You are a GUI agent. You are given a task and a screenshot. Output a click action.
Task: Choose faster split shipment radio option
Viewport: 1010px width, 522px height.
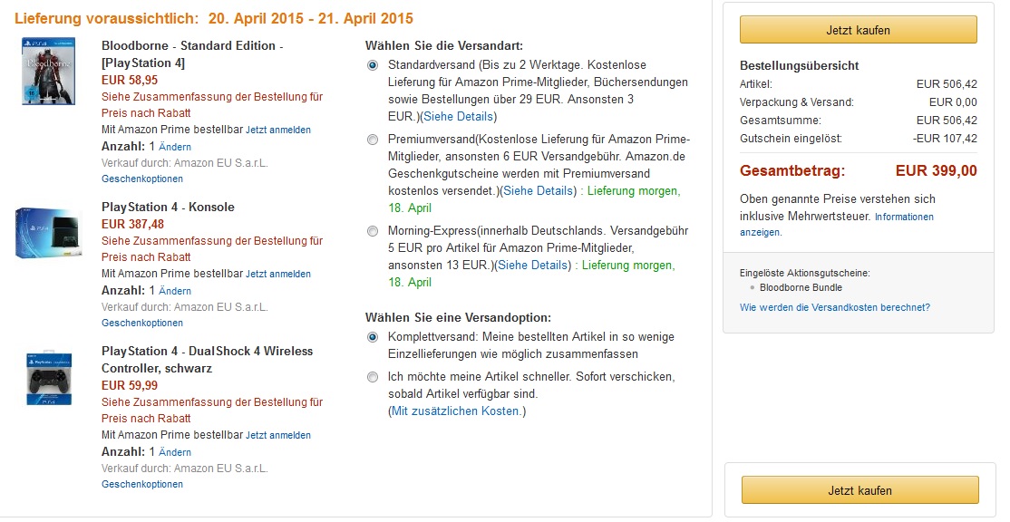coord(373,377)
